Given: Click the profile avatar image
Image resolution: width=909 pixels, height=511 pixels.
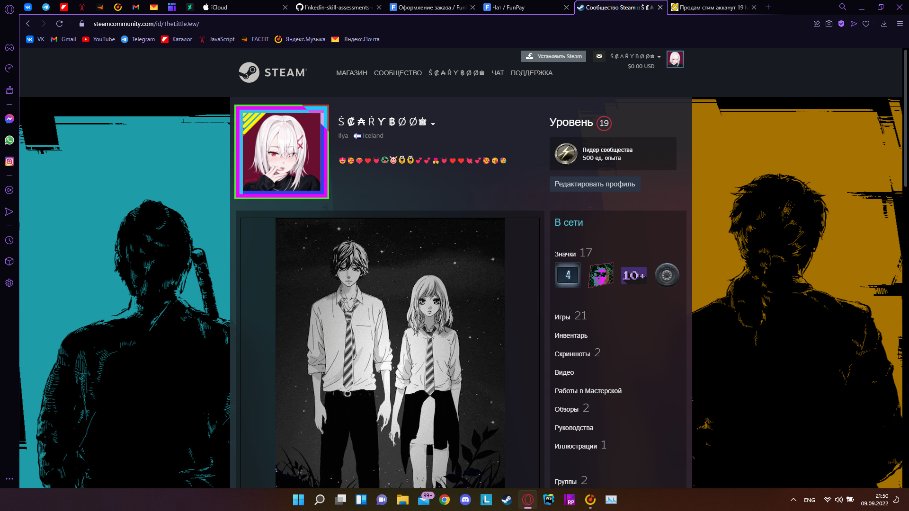Looking at the screenshot, I should click(282, 152).
